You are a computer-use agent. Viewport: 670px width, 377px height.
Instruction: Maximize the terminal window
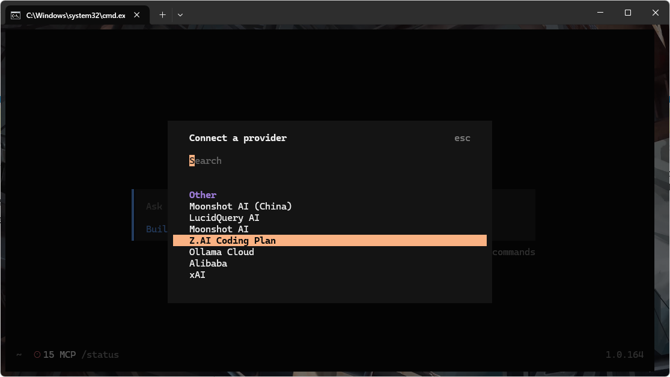628,13
